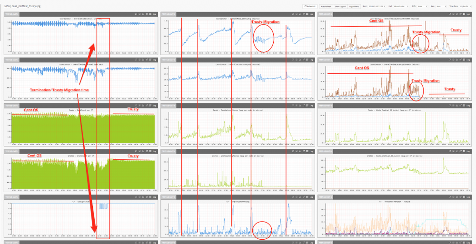
Task: Toggle Log on the OverallReadLatency95th99th panel
Action: [x=468, y=14]
